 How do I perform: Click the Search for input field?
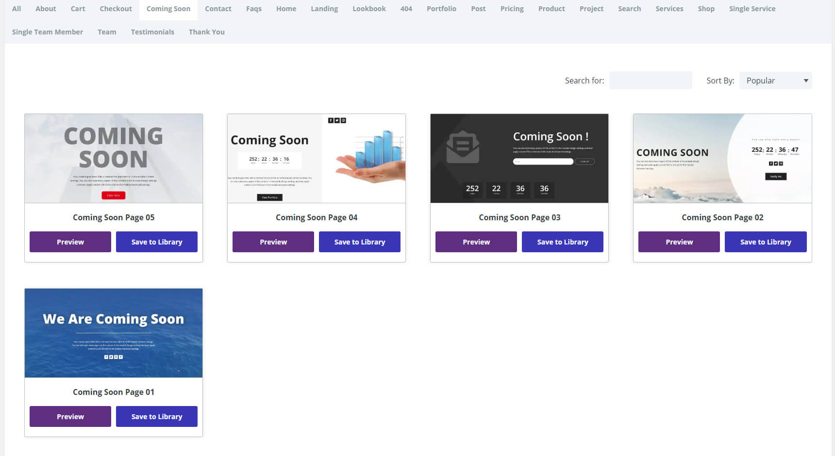click(650, 81)
